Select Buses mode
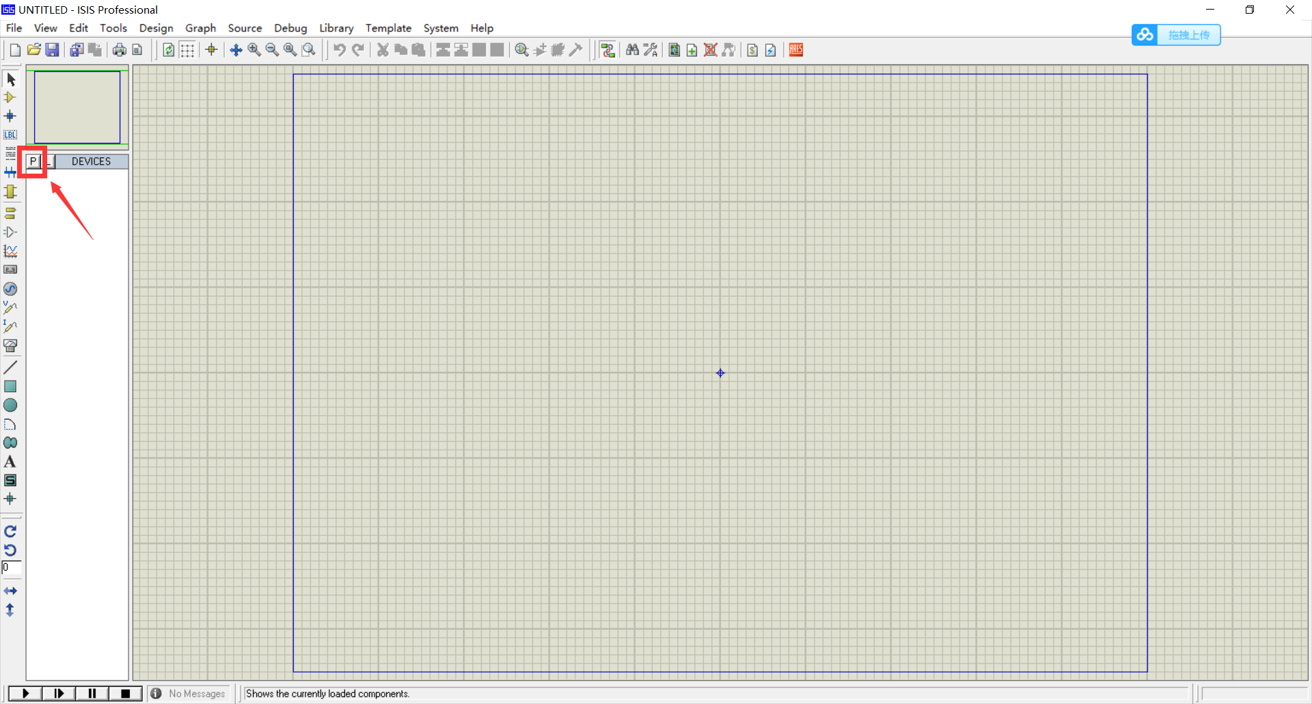1312x704 pixels. (x=10, y=172)
